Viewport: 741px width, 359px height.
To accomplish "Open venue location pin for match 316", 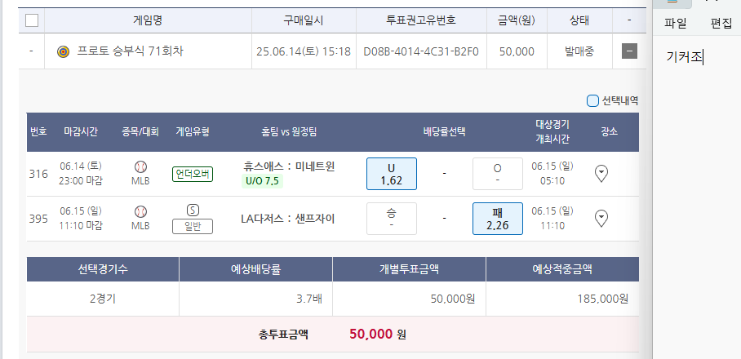I will pos(601,173).
